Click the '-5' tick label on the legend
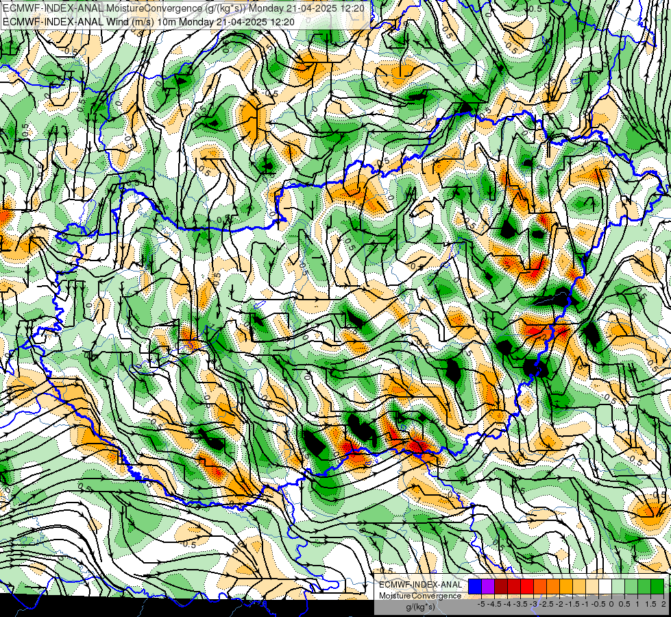671x617 pixels. (x=481, y=604)
